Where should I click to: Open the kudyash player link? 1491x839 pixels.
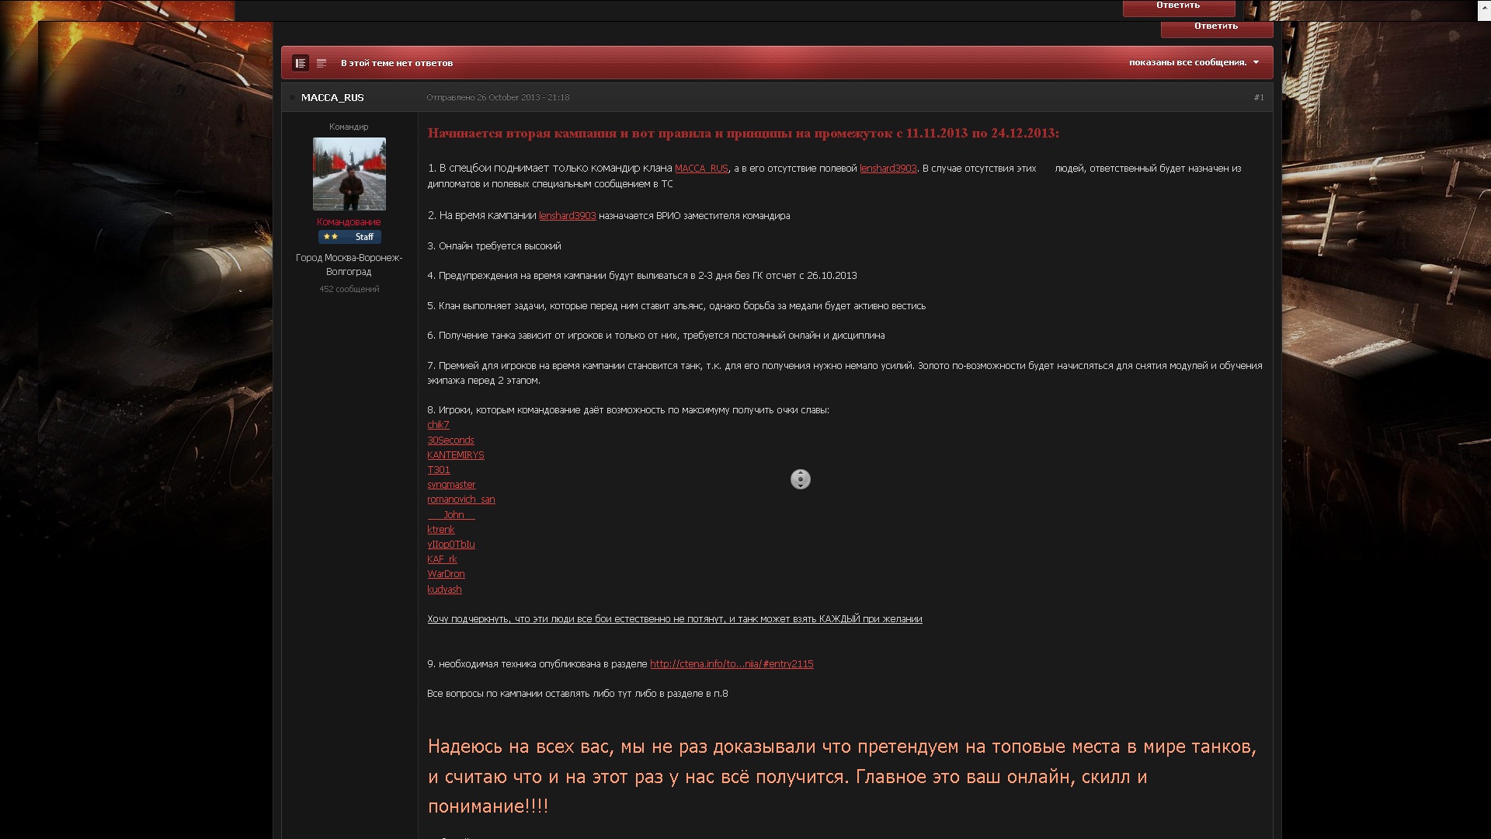[444, 590]
